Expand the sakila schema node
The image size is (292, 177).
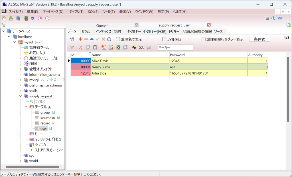pos(21,91)
